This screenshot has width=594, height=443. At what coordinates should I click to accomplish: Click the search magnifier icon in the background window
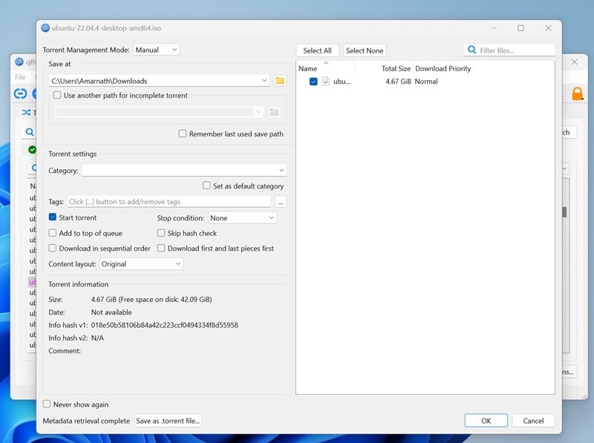(x=30, y=132)
